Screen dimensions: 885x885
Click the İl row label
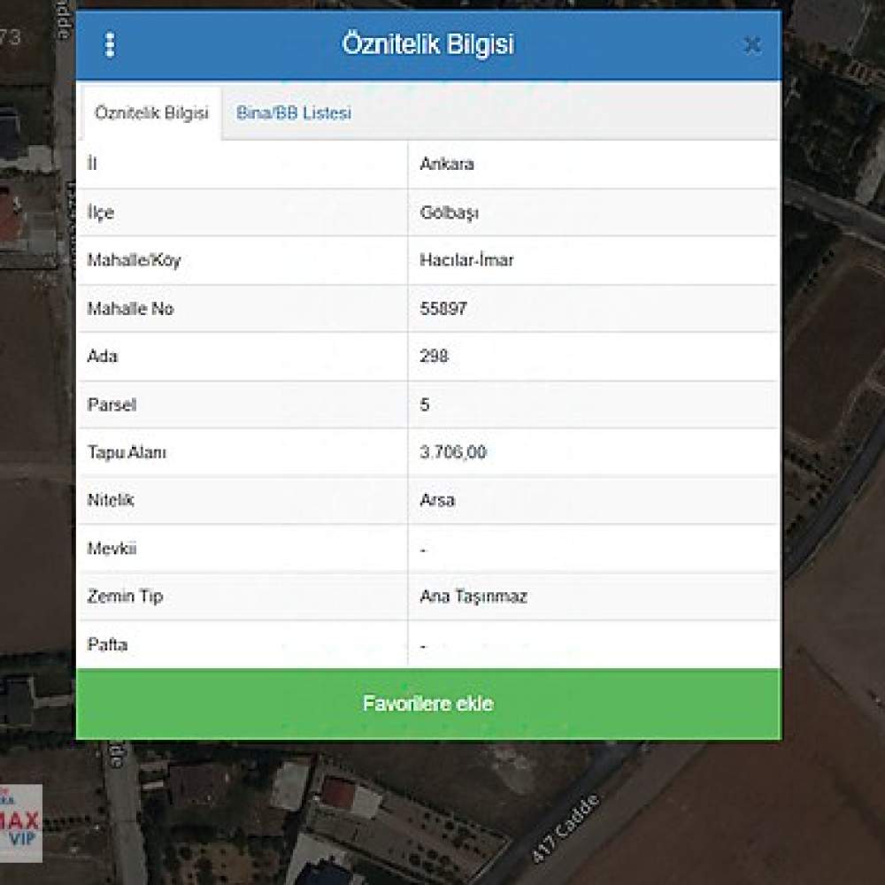pos(92,164)
